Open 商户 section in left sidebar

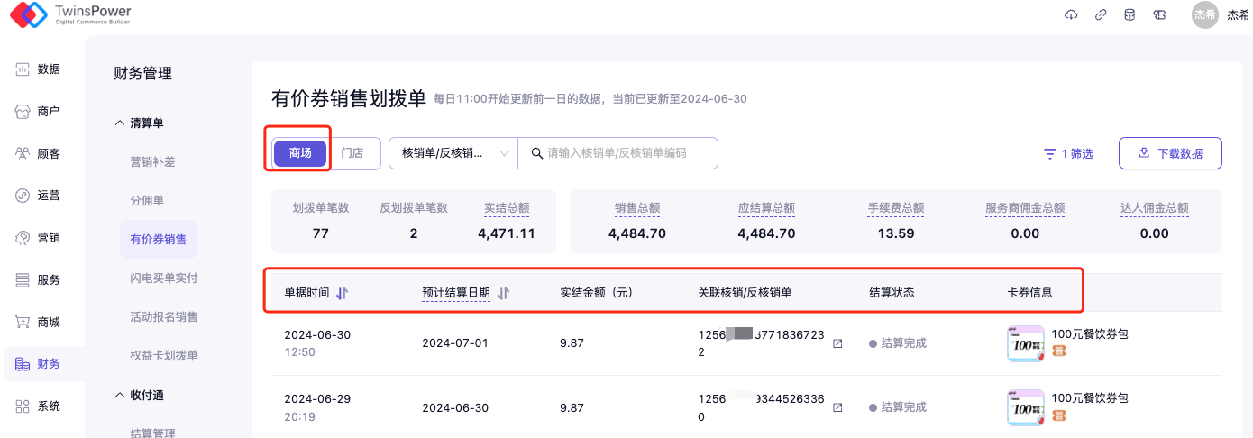coord(38,112)
